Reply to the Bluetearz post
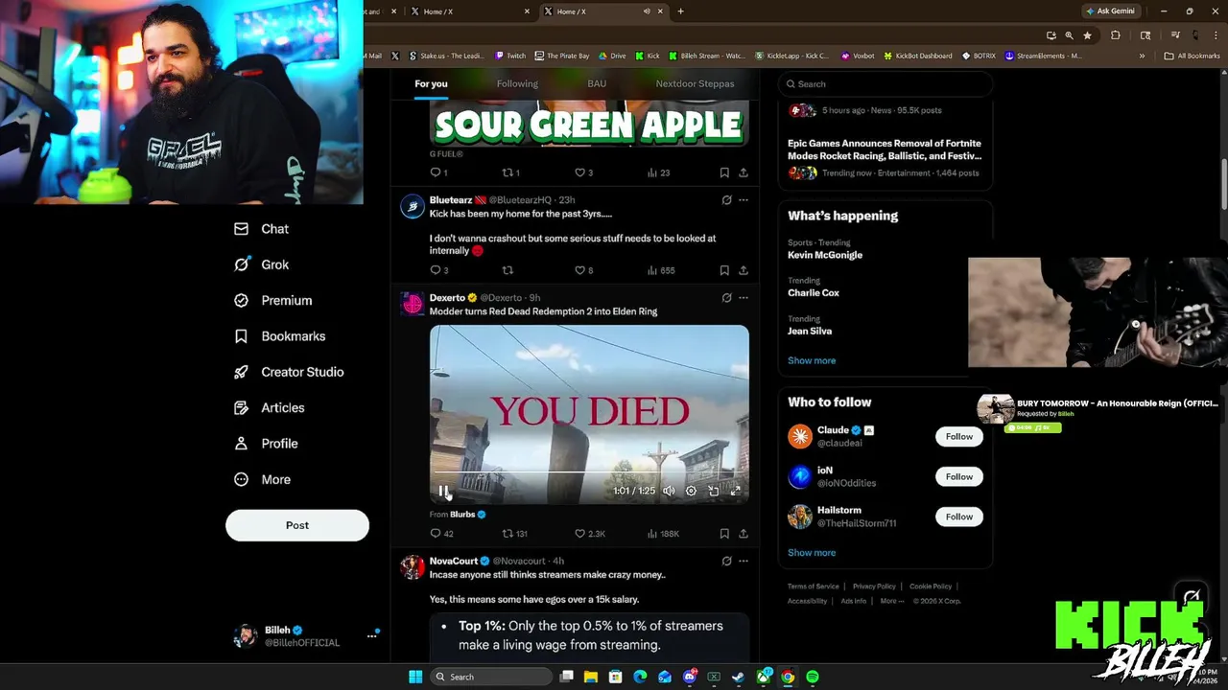Image resolution: width=1228 pixels, height=690 pixels. 438,270
